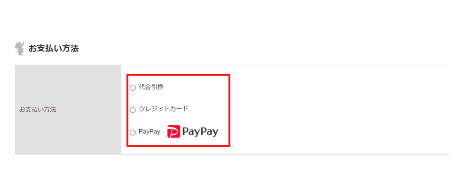Choose the クレジットカード radio button
Screen dimensions: 461x195
tap(133, 110)
